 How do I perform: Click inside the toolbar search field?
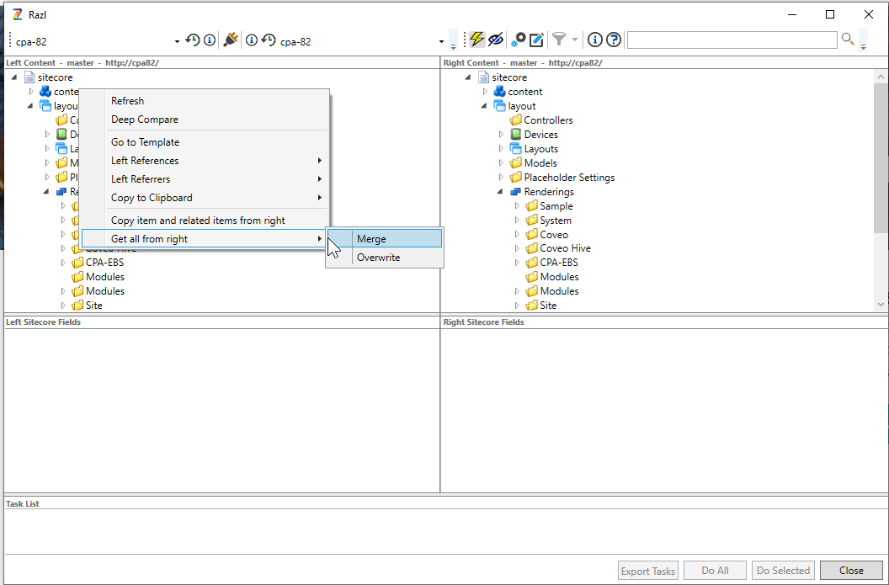click(x=731, y=40)
